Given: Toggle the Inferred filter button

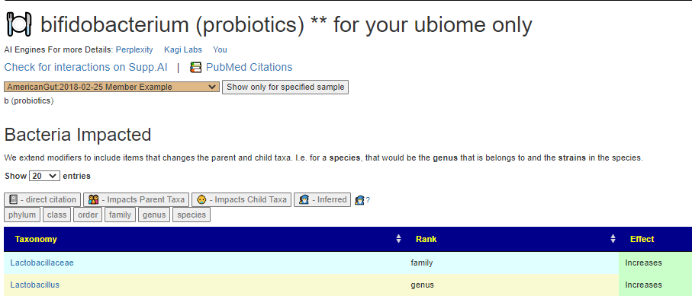Looking at the screenshot, I should (x=322, y=199).
